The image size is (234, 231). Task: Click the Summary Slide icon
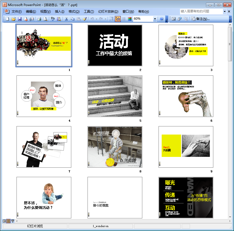186,19
